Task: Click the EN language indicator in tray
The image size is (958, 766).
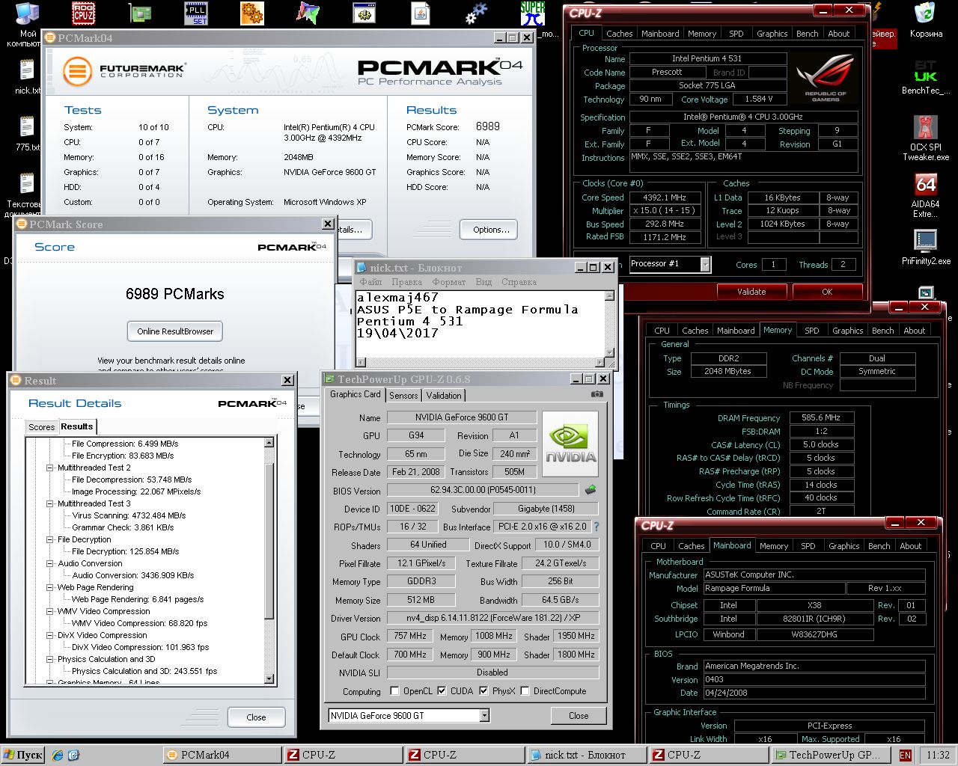Action: click(x=905, y=756)
